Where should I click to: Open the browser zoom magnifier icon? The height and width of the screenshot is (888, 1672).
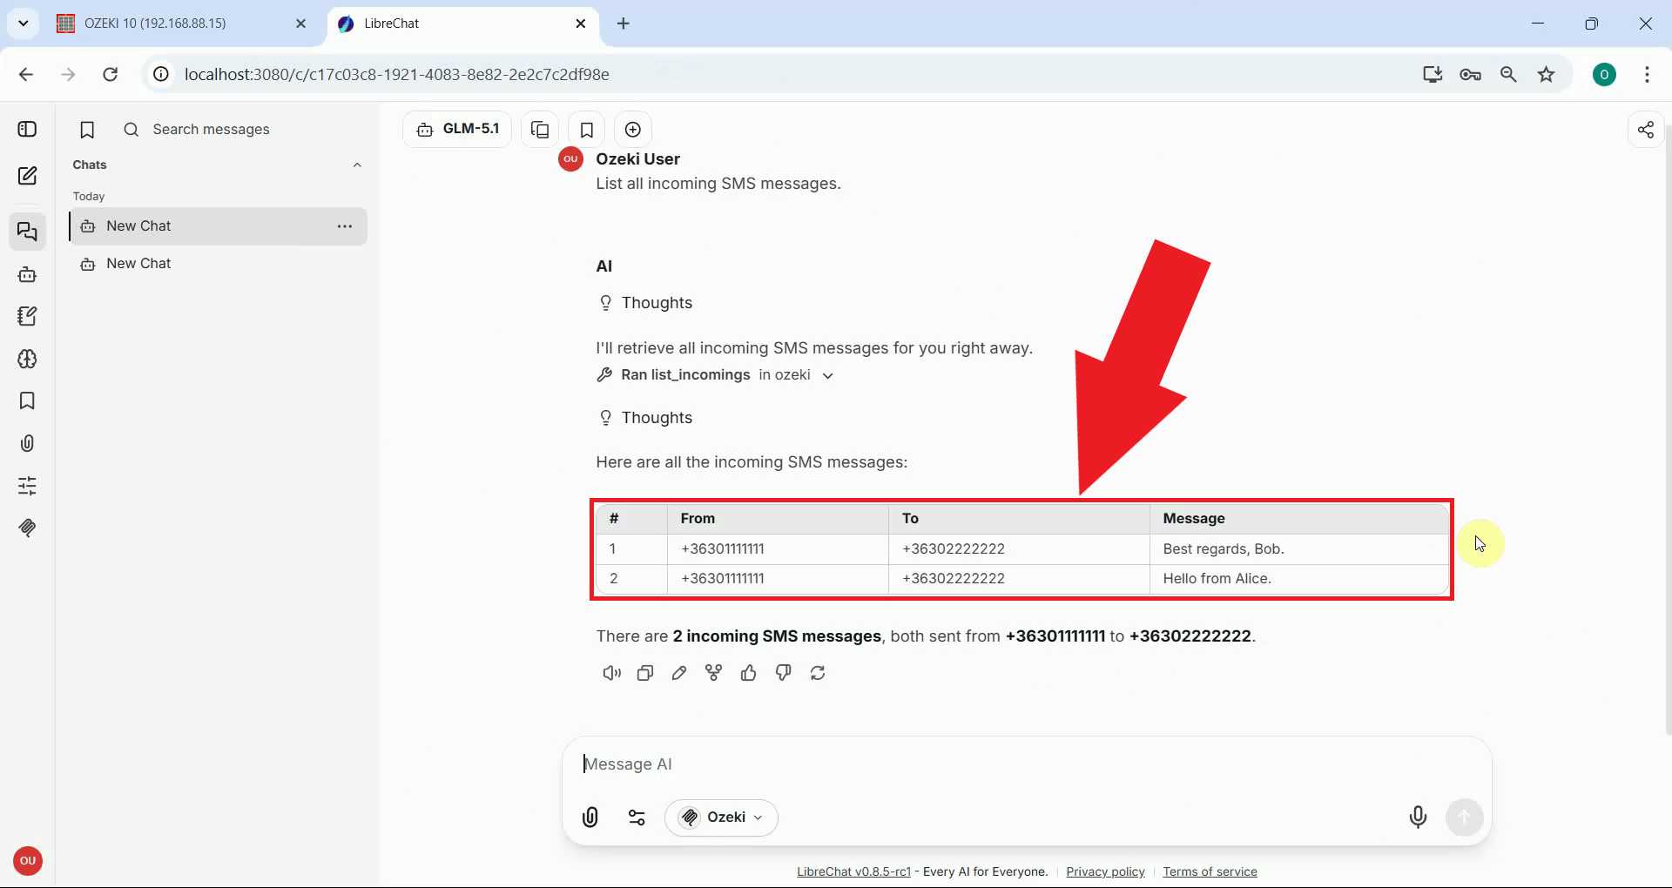click(1508, 75)
